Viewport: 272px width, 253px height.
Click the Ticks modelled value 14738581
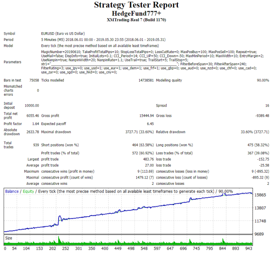tap(146, 80)
